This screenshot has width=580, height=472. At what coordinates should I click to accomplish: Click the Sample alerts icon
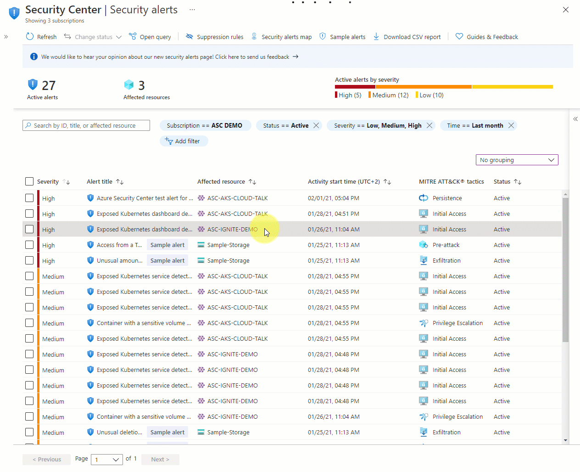coord(323,36)
